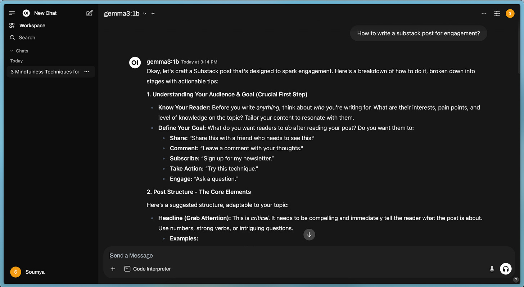Click the 'Define Your Goal:' bullet text

pyautogui.click(x=182, y=128)
